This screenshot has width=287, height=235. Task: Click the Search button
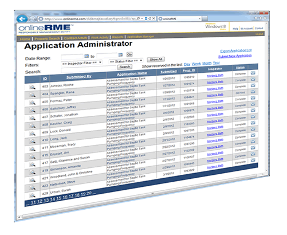125,67
